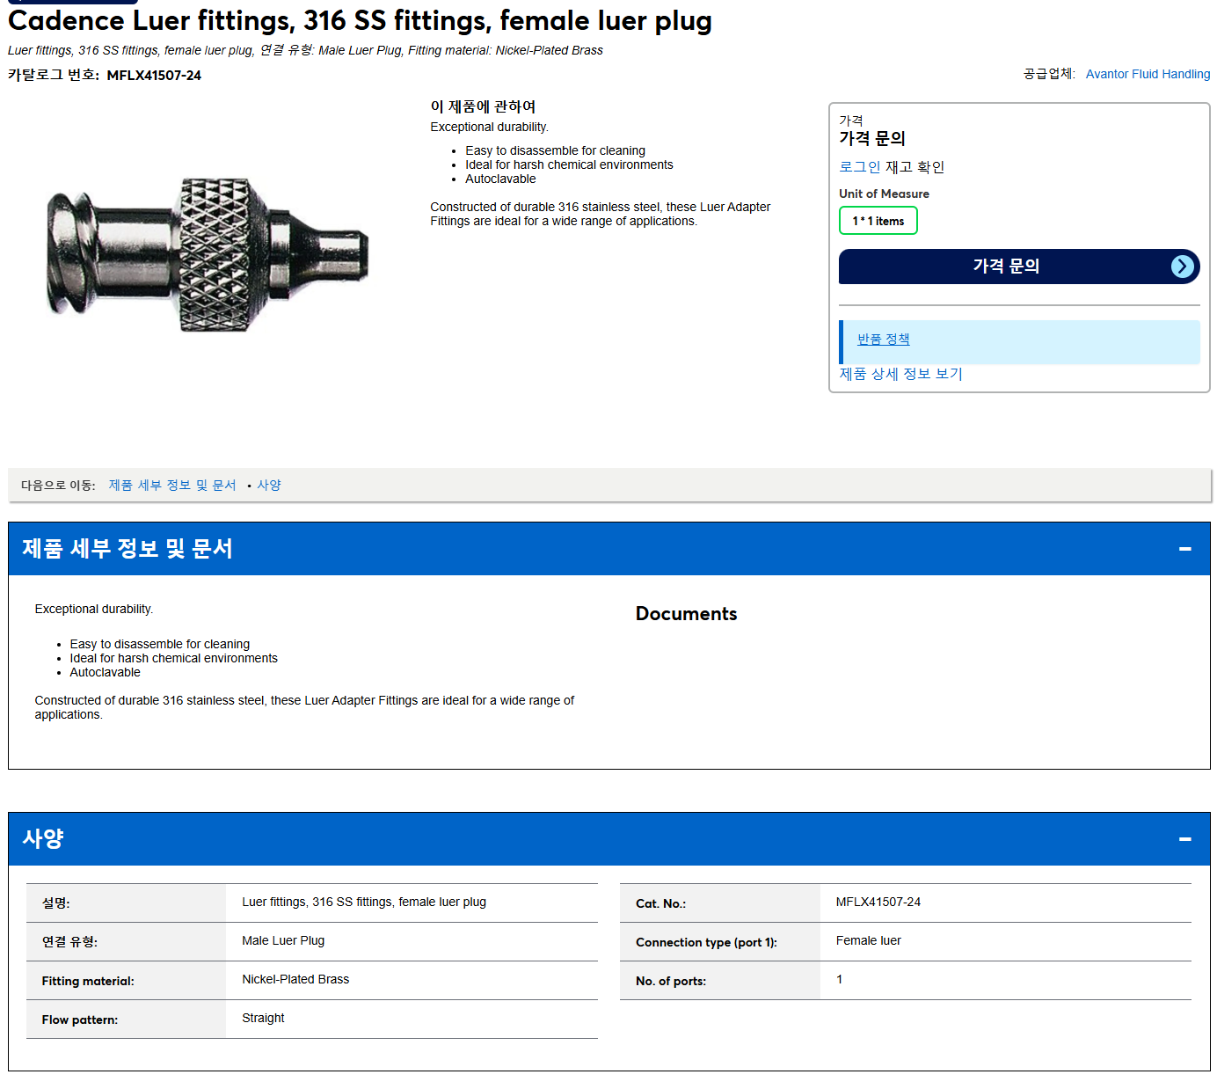
Task: Click the 로그인 link to check stock
Action: coord(859,166)
